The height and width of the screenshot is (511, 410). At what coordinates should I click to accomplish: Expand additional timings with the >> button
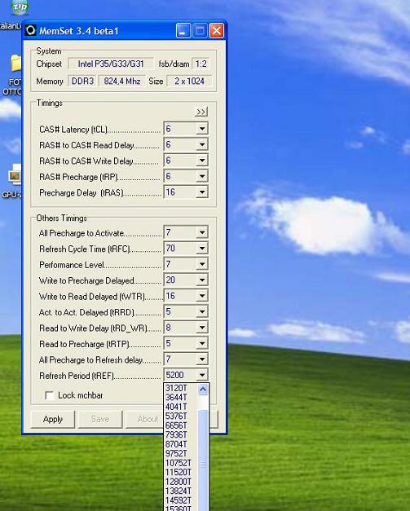click(x=201, y=112)
